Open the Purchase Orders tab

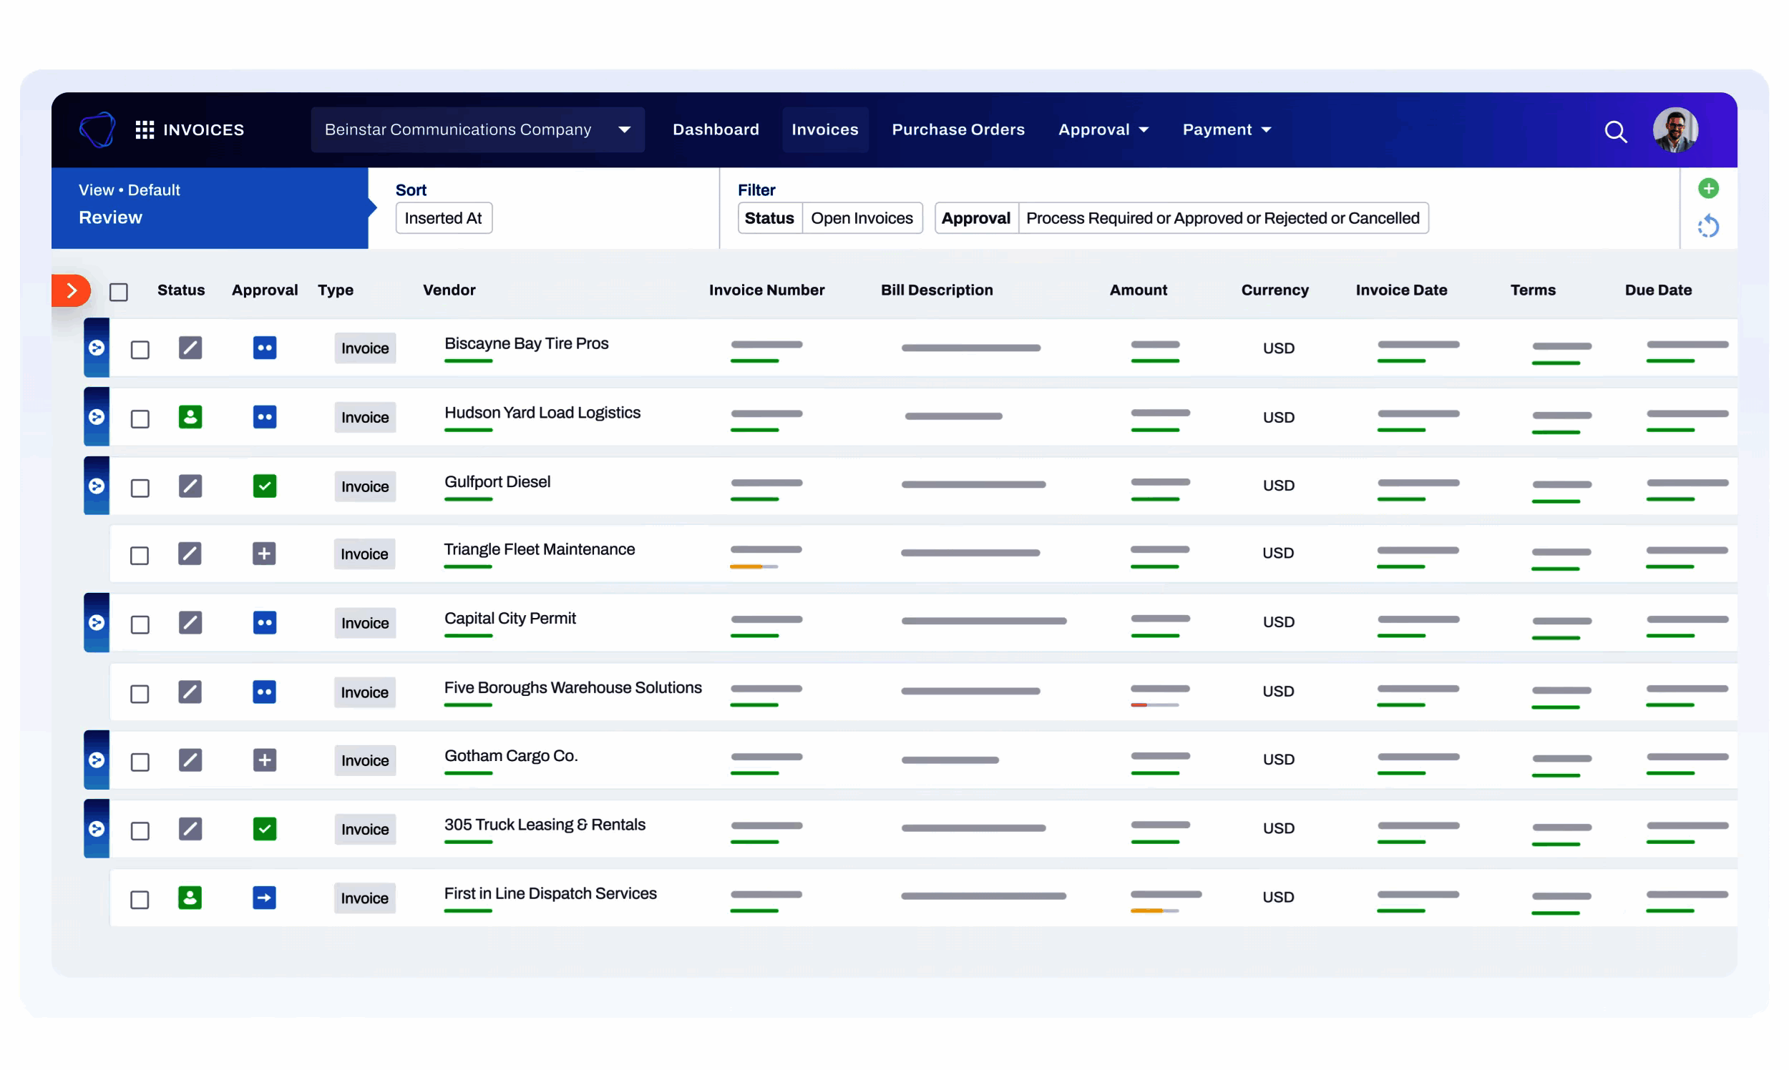tap(958, 129)
